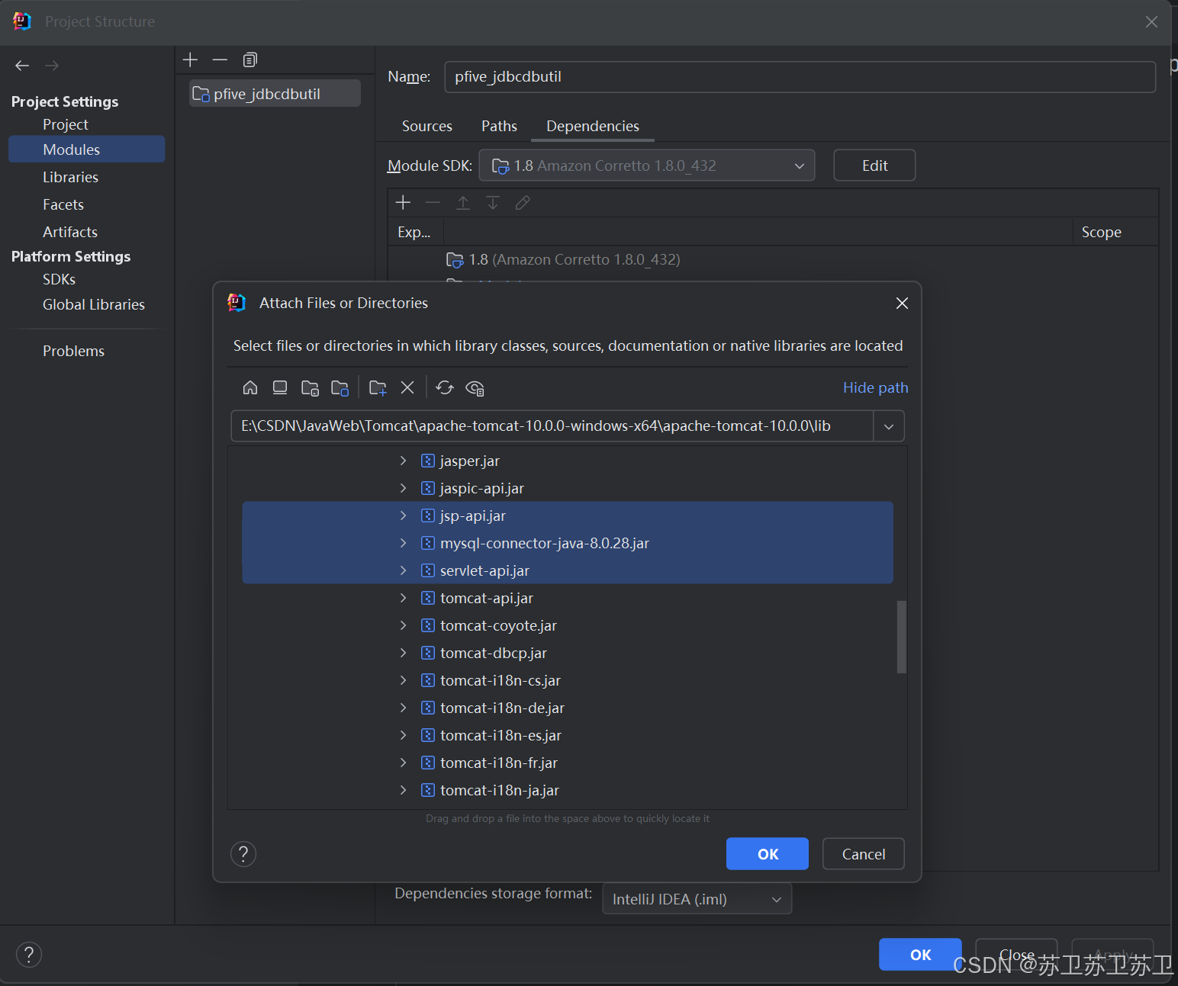The width and height of the screenshot is (1178, 986).
Task: Switch to the Sources tab
Action: pos(427,126)
